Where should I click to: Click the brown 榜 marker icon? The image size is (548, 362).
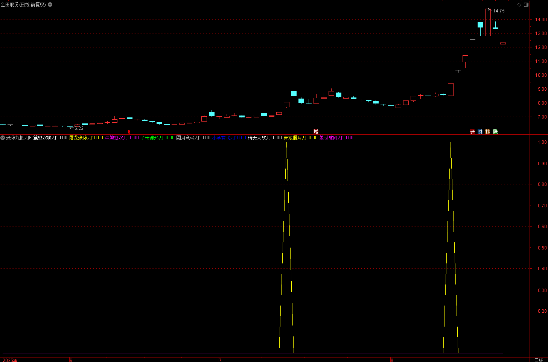[487, 131]
